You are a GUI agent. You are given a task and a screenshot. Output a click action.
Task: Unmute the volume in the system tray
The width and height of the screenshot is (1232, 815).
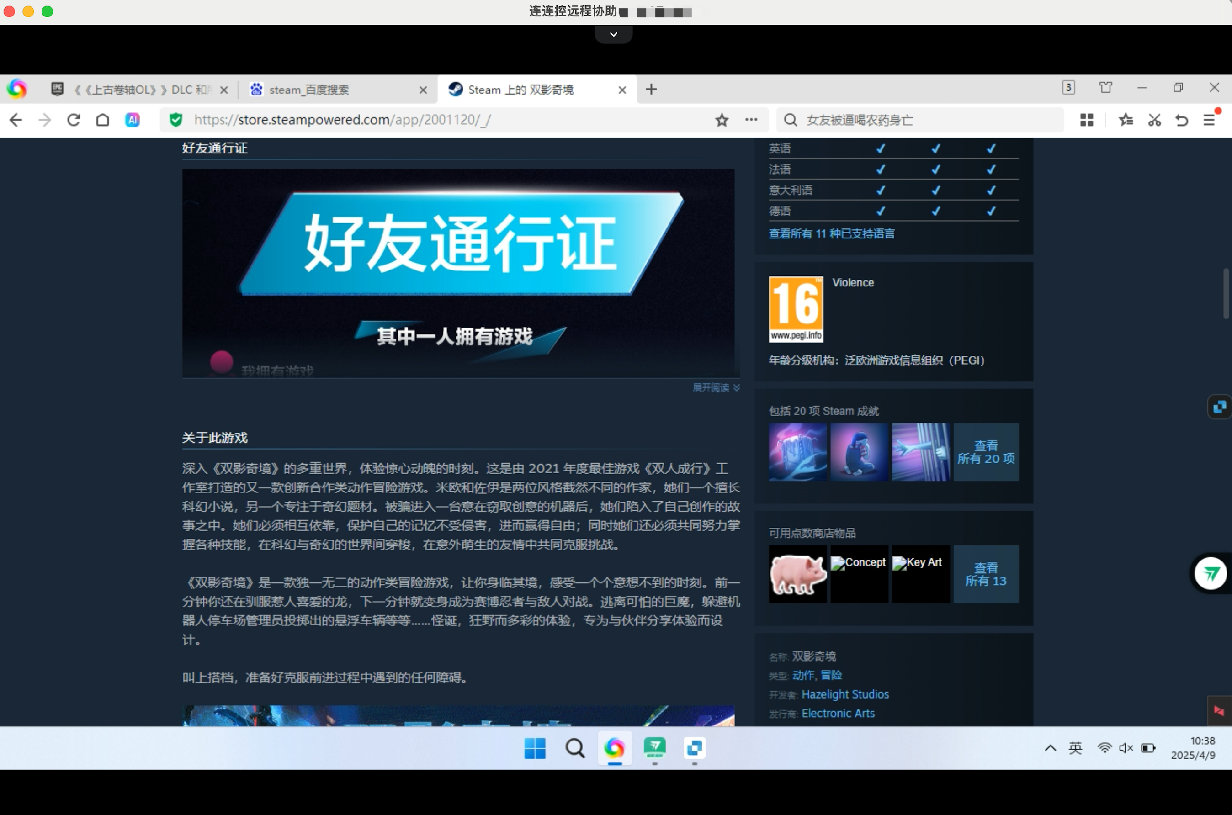click(x=1126, y=748)
